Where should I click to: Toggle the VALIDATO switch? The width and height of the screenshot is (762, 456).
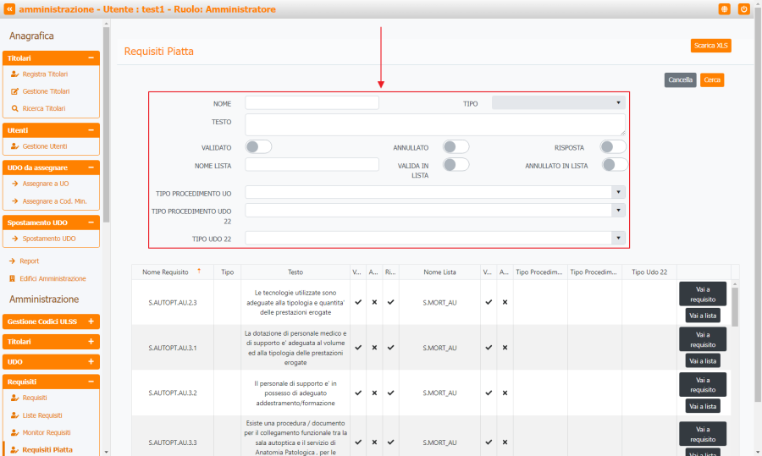pyautogui.click(x=258, y=146)
